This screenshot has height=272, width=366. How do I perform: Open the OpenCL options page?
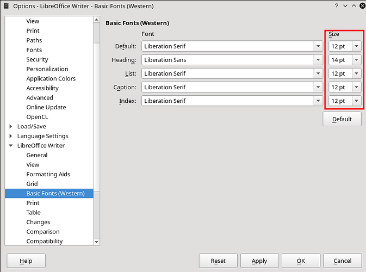pyautogui.click(x=37, y=117)
